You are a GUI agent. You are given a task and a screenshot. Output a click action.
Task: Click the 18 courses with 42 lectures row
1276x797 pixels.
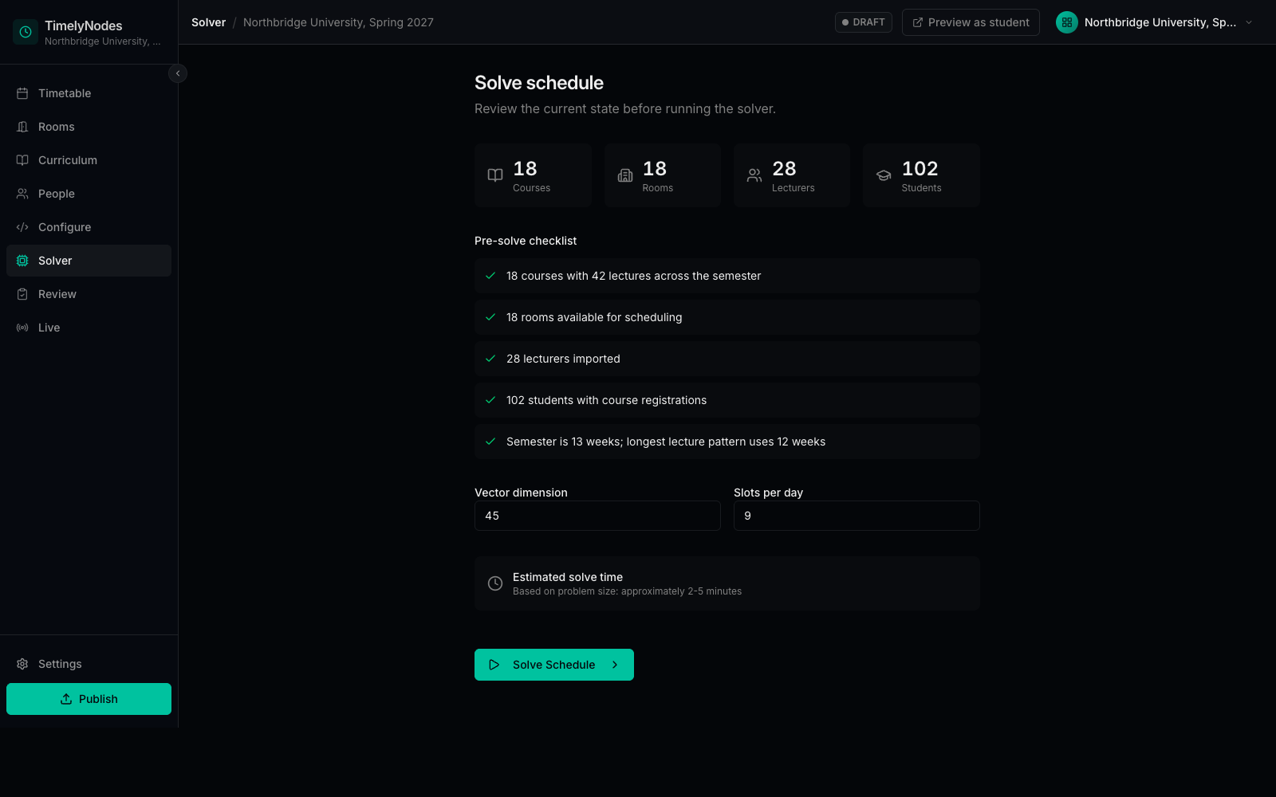click(727, 276)
